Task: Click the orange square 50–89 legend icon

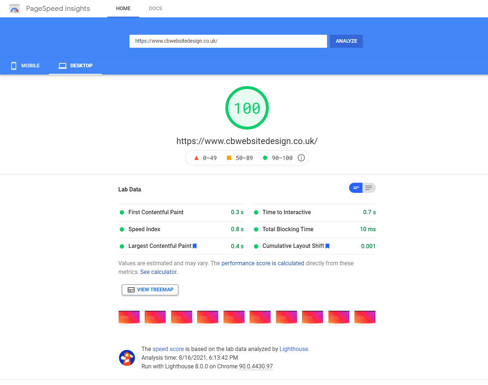Action: 229,158
